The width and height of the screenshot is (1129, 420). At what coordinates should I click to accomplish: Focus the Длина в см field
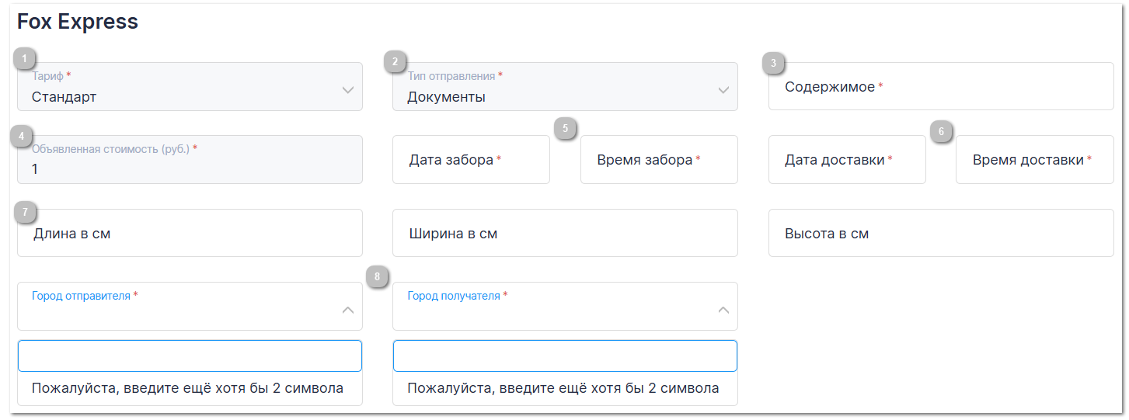point(190,233)
